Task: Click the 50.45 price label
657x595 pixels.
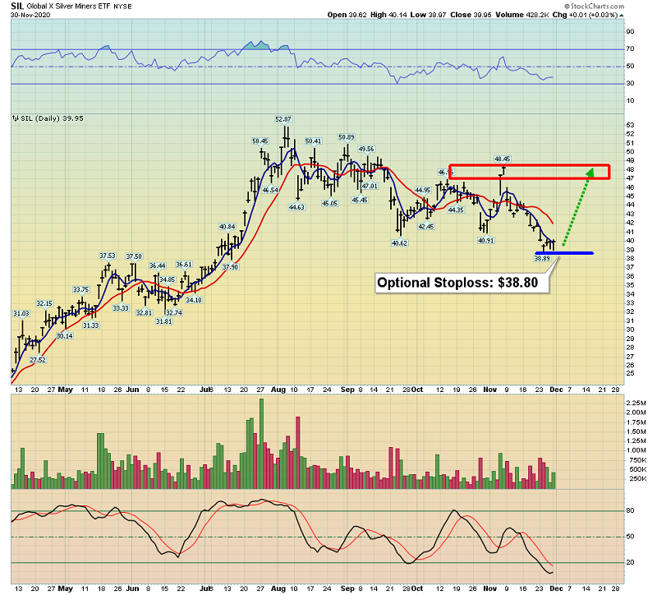Action: 260,141
